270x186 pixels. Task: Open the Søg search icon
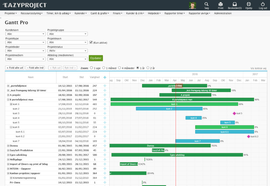207,4
